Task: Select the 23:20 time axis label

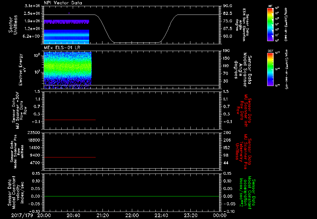Action: (x=191, y=215)
